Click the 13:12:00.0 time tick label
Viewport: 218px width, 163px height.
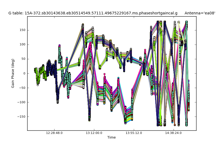click(x=94, y=133)
